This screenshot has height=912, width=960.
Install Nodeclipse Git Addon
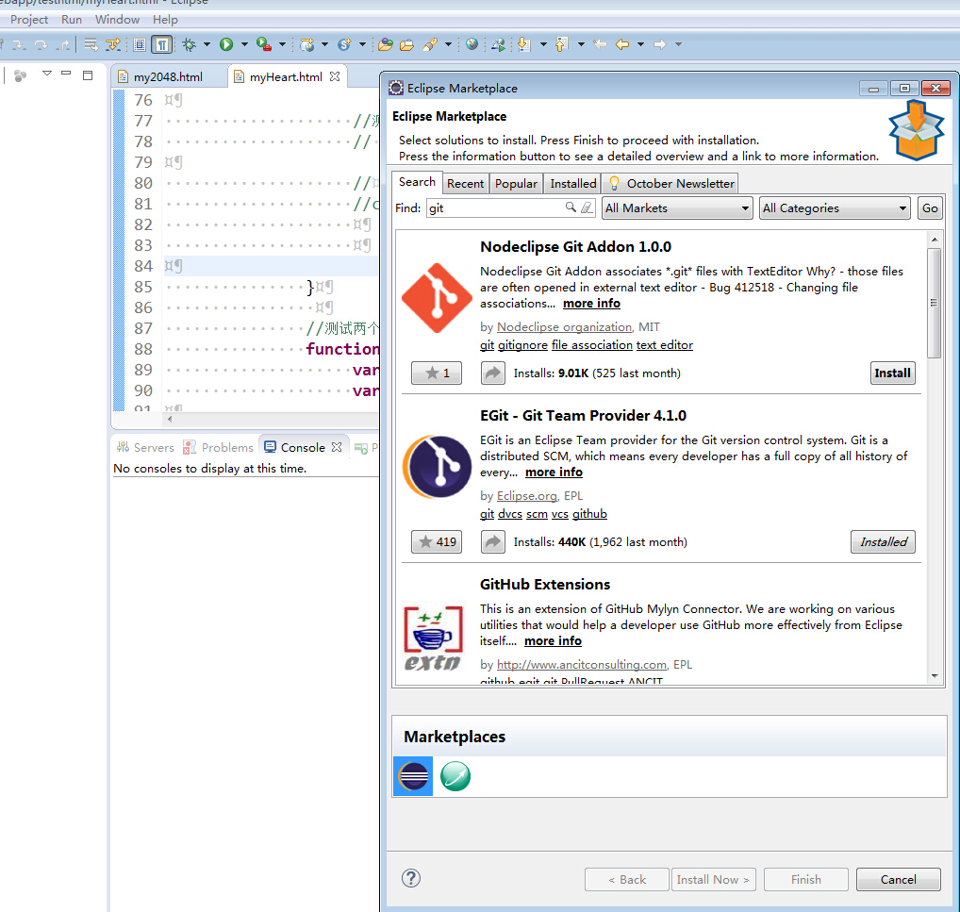click(893, 373)
